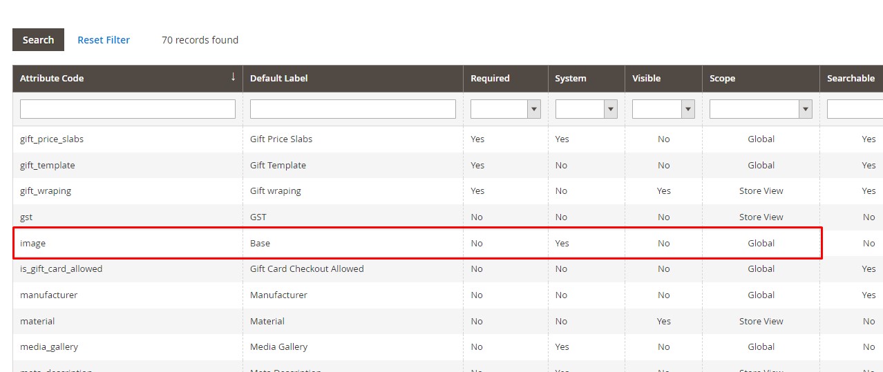
Task: Click Store View scope in gst row
Action: [761, 217]
